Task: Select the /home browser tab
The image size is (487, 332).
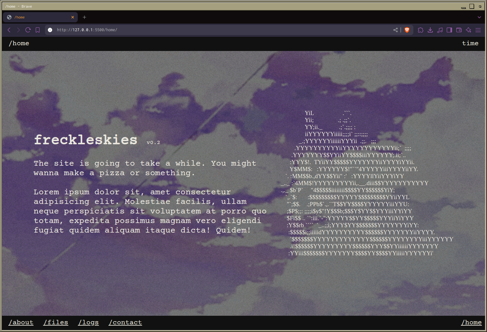Action: 38,17
